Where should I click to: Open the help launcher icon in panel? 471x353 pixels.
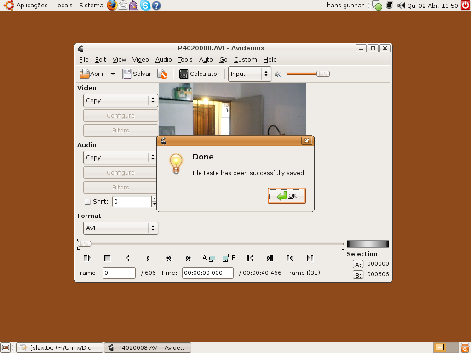pyautogui.click(x=156, y=6)
